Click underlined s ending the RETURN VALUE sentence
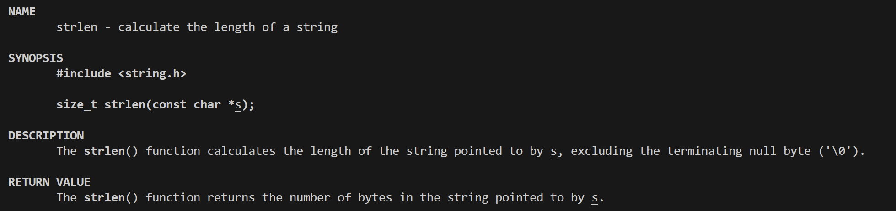 (595, 198)
